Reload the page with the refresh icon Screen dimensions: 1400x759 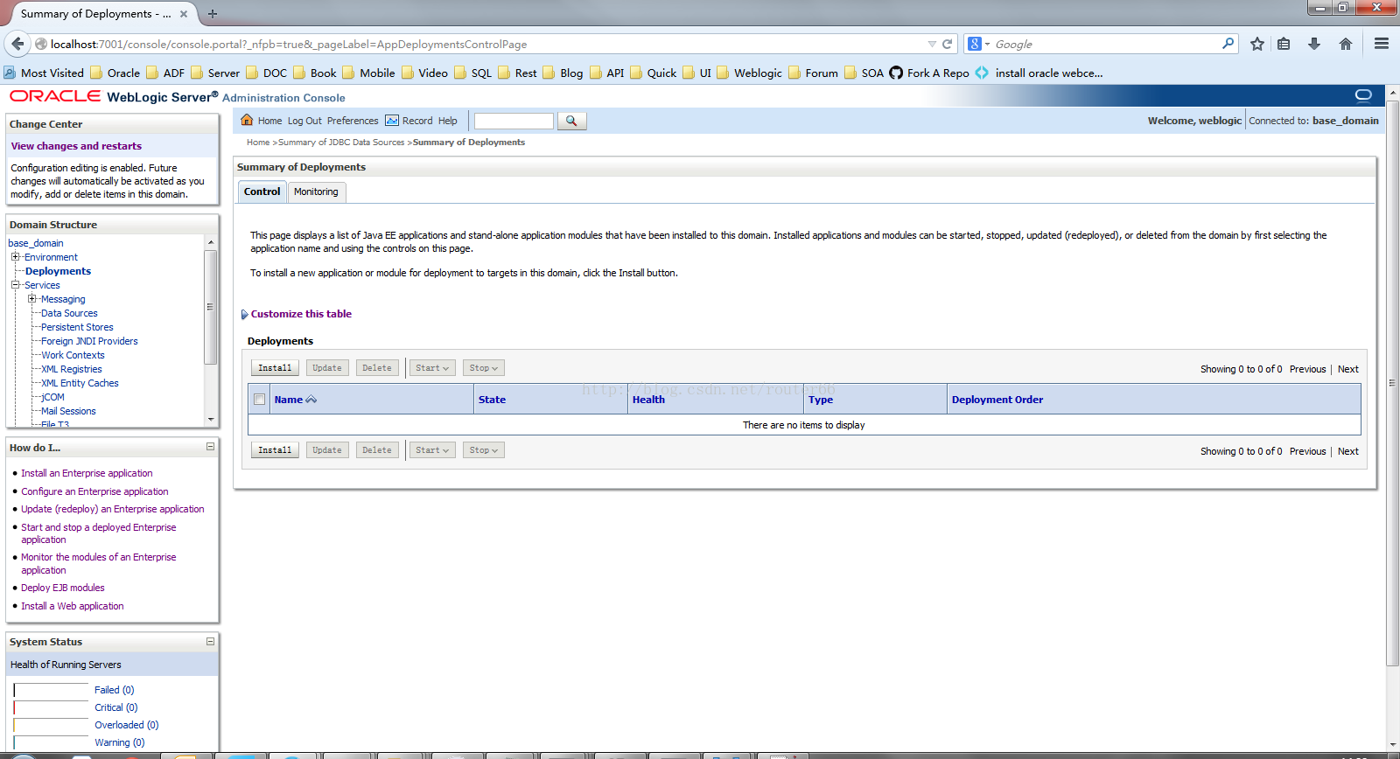947,44
